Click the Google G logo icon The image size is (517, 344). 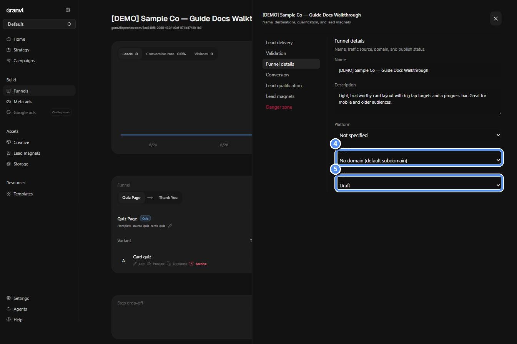click(x=8, y=112)
